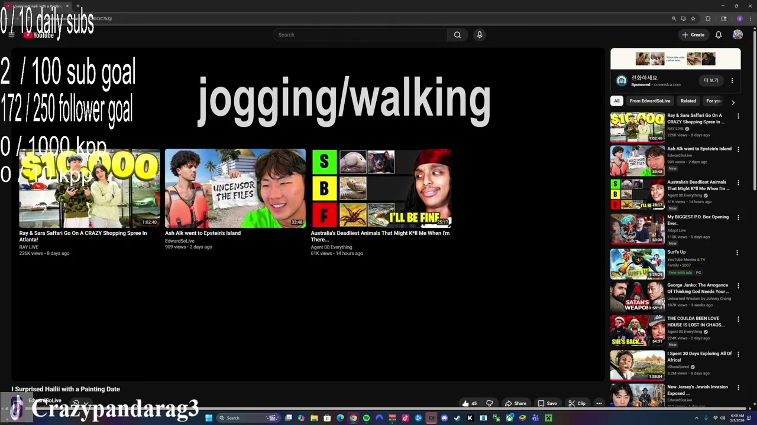Screen dimensions: 757x425
Task: Click the sponsored coveredca.com ad banner
Action: [x=675, y=59]
